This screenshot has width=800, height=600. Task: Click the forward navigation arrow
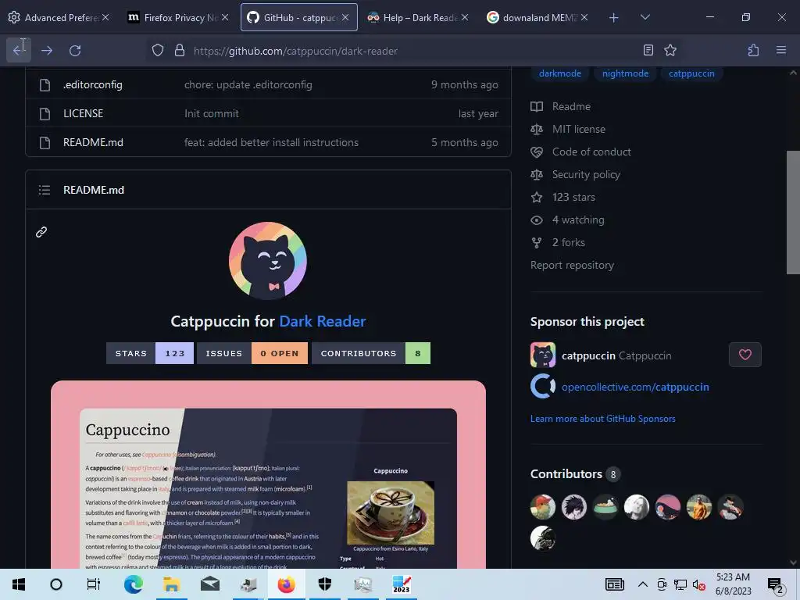(47, 50)
